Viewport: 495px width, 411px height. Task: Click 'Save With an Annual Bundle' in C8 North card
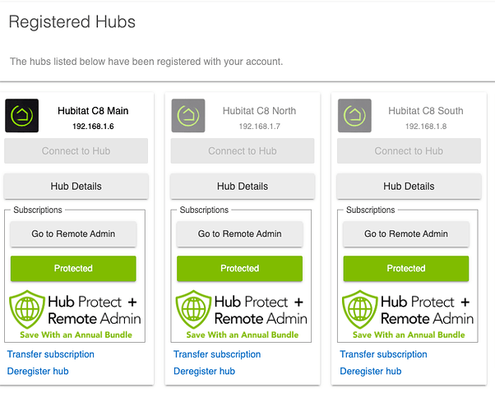(x=242, y=335)
